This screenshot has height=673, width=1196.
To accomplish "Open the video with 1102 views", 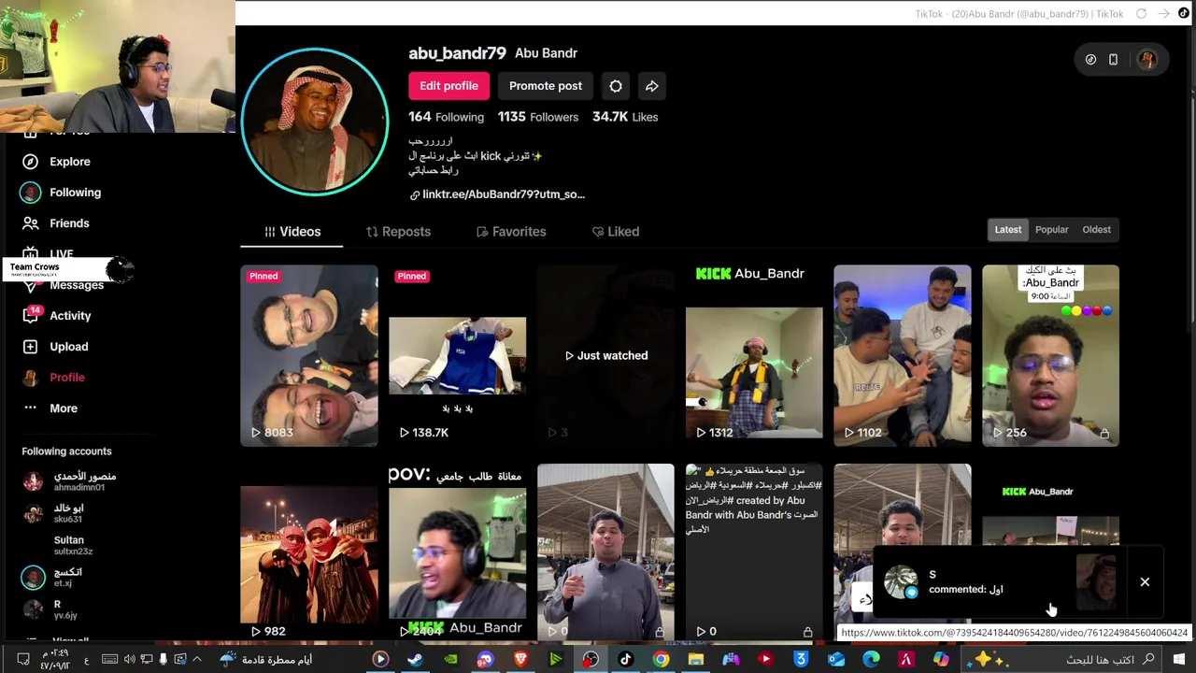I will (x=903, y=355).
